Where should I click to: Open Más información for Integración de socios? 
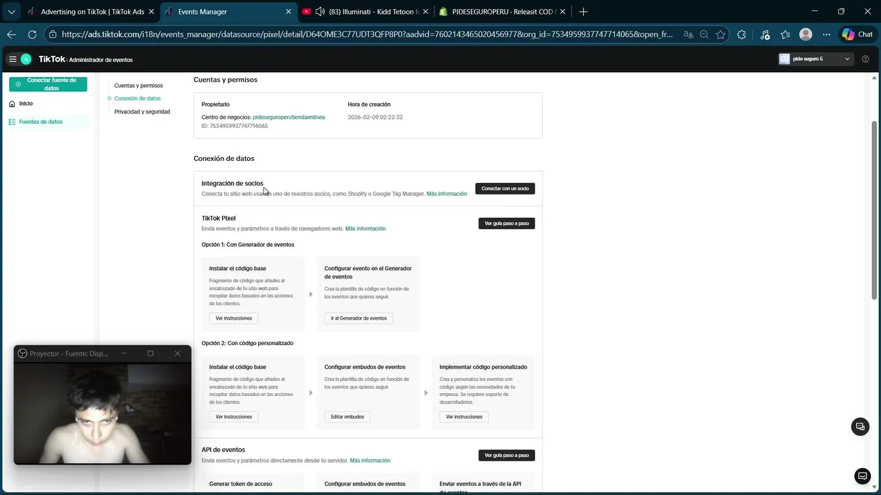(x=447, y=194)
